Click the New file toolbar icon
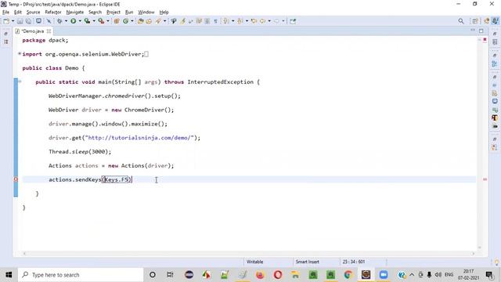Viewport: 501px width, 282px height. pyautogui.click(x=6, y=21)
